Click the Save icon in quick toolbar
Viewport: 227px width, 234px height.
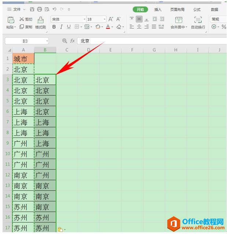tap(32, 9)
